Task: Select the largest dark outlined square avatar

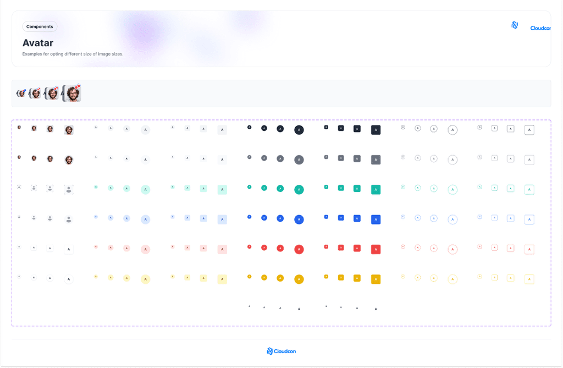Action: click(529, 130)
